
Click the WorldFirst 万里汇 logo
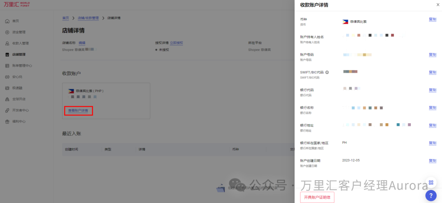[17, 4]
